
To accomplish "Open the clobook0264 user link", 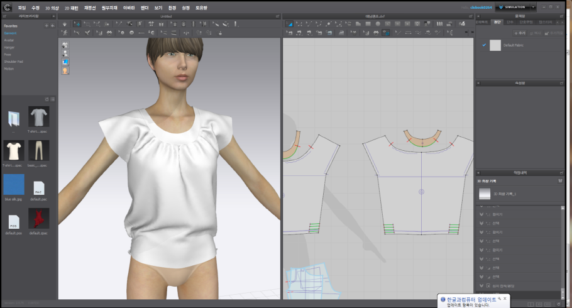I will click(481, 8).
